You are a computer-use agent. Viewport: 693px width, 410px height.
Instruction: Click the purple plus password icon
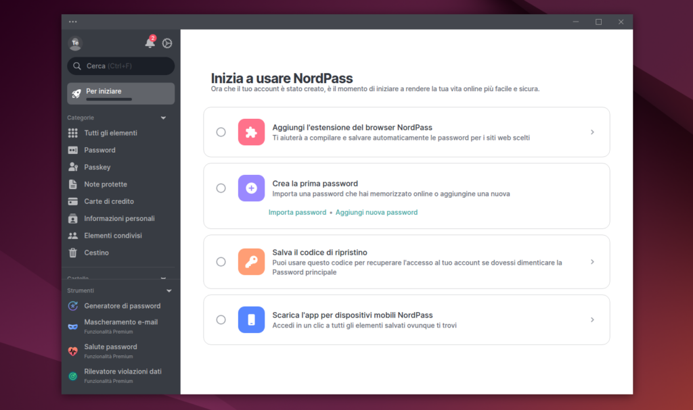tap(251, 188)
